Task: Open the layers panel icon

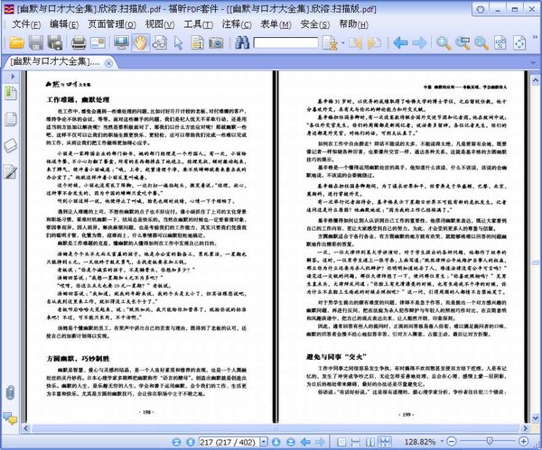Action: click(x=10, y=145)
